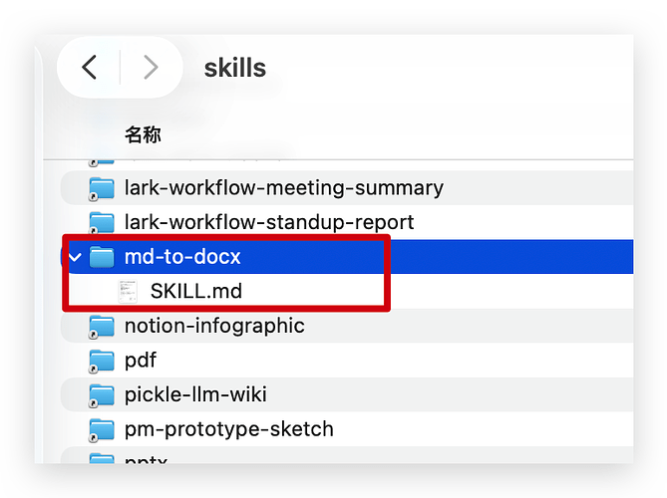Sort by the 名称 column header
667x498 pixels.
(143, 134)
